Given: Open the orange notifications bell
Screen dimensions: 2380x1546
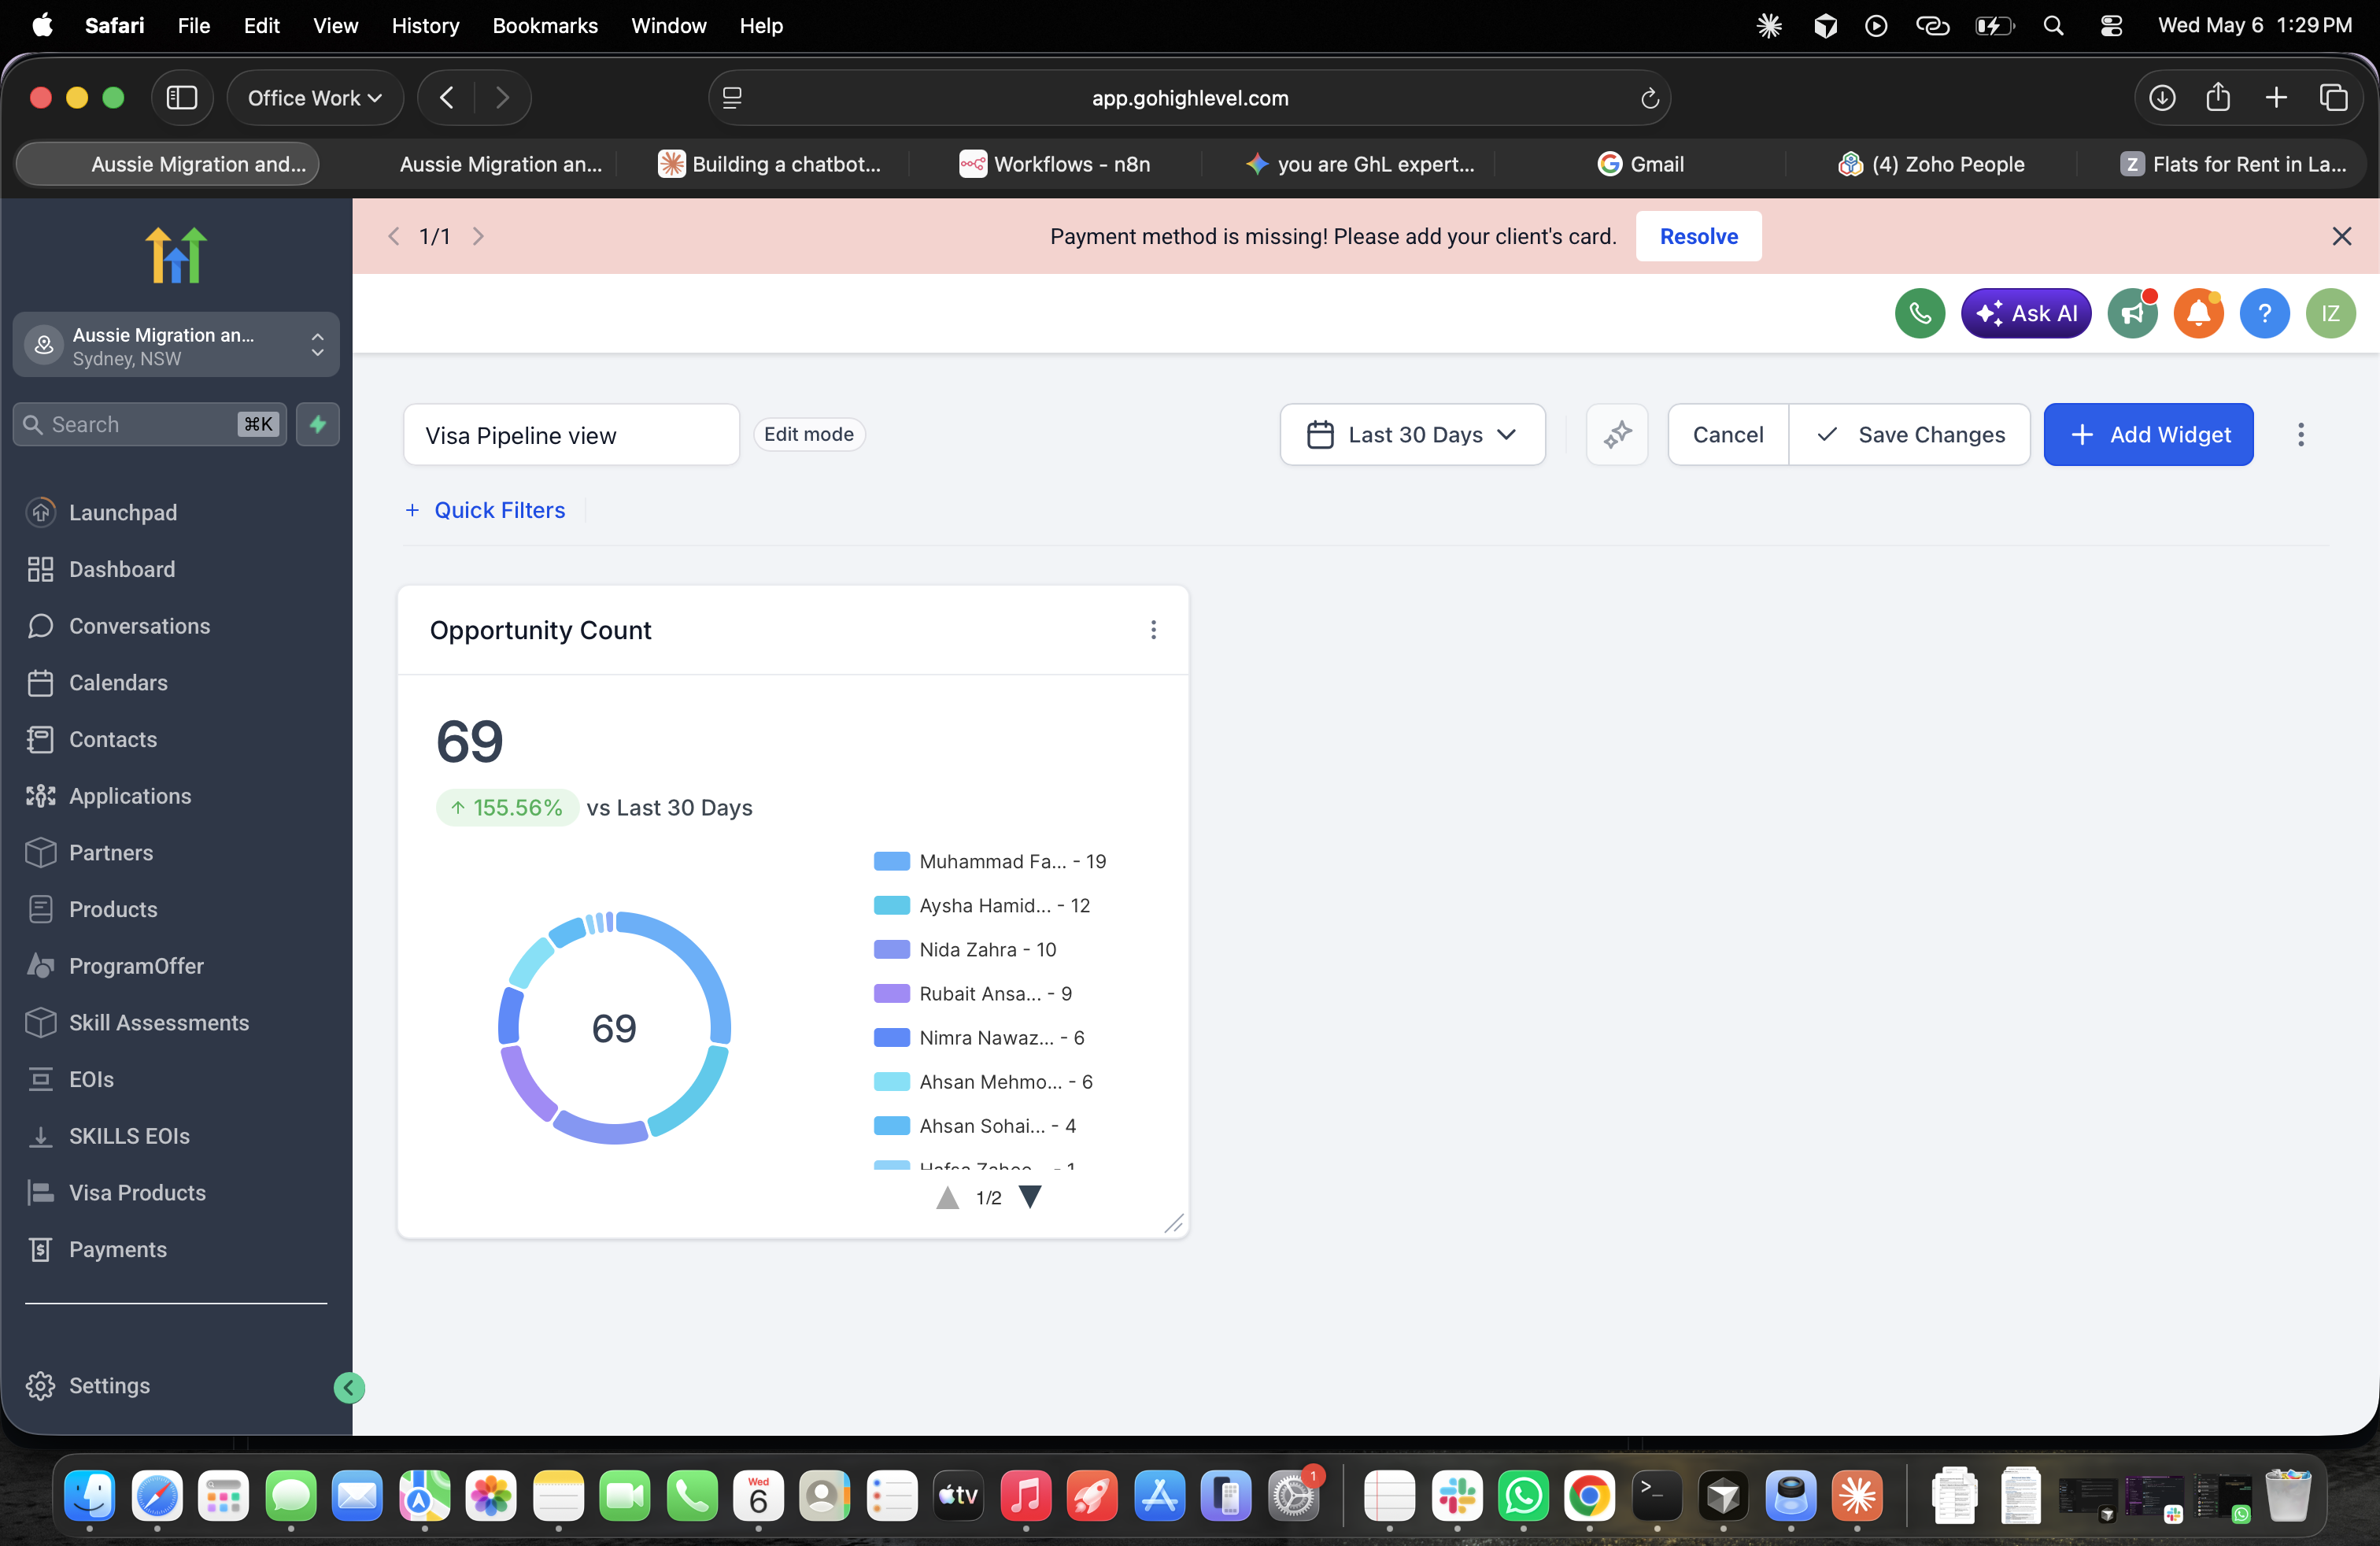Looking at the screenshot, I should coord(2198,314).
